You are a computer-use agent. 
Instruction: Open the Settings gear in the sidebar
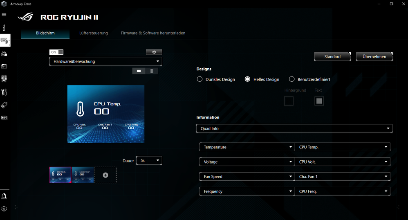pyautogui.click(x=4, y=209)
